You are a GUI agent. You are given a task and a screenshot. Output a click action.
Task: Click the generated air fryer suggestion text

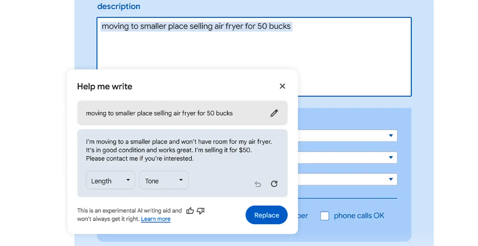coord(179,150)
